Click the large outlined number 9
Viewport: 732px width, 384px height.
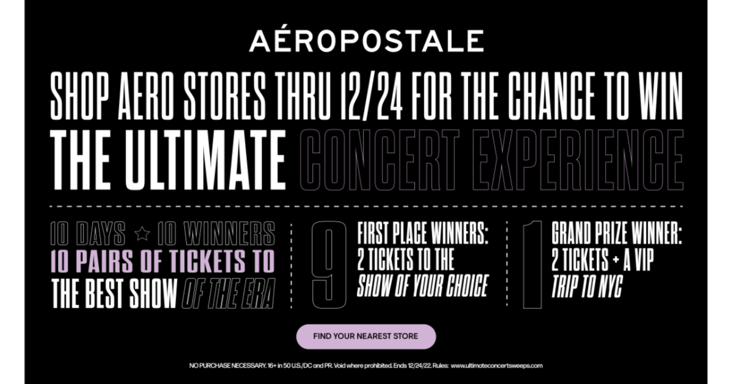pos(329,265)
